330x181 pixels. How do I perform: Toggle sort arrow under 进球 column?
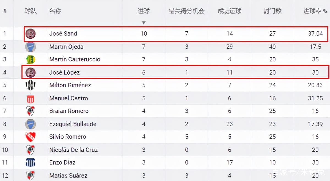coord(144,23)
